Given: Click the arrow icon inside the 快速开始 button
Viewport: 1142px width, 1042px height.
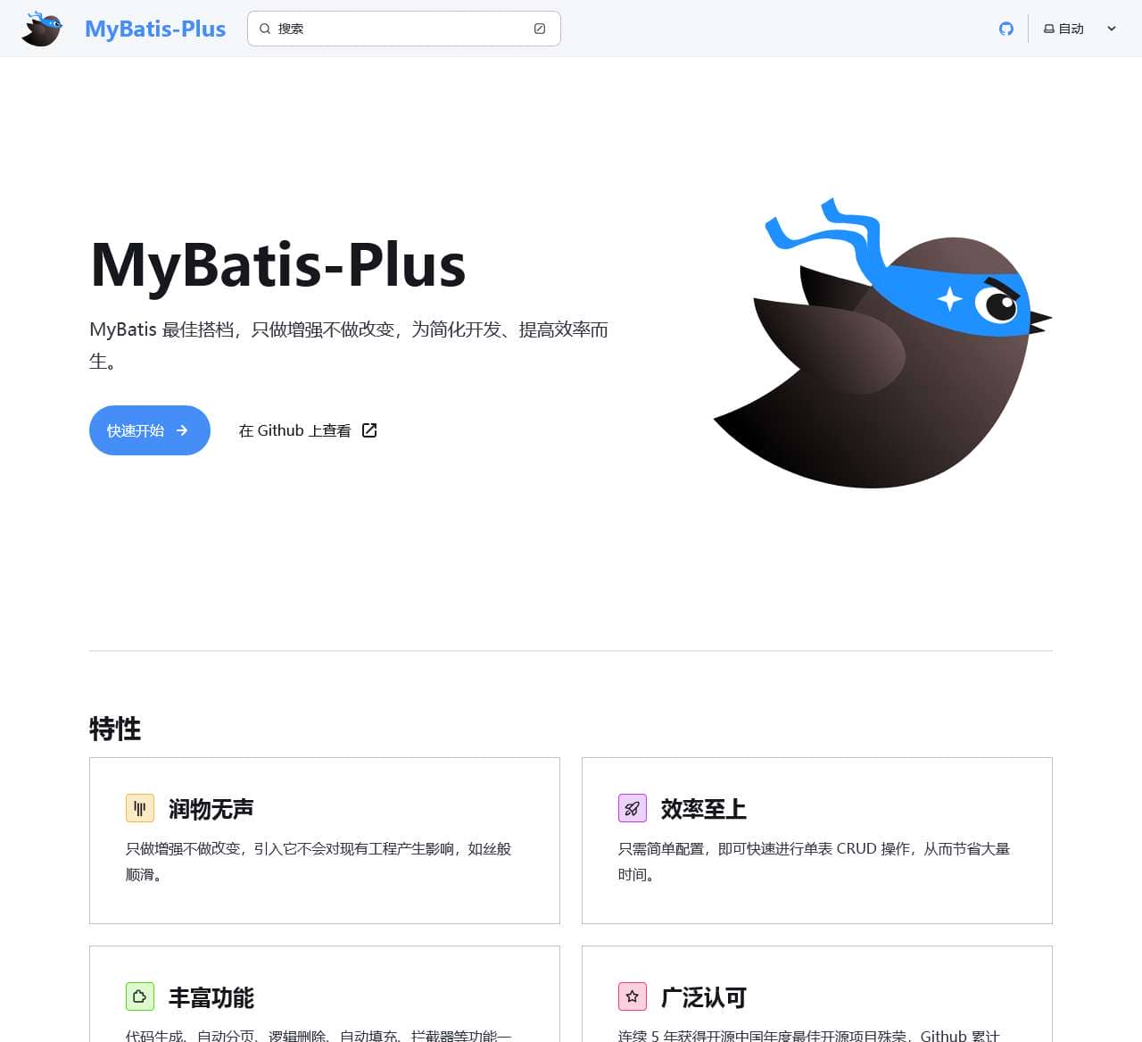Looking at the screenshot, I should click(x=182, y=430).
